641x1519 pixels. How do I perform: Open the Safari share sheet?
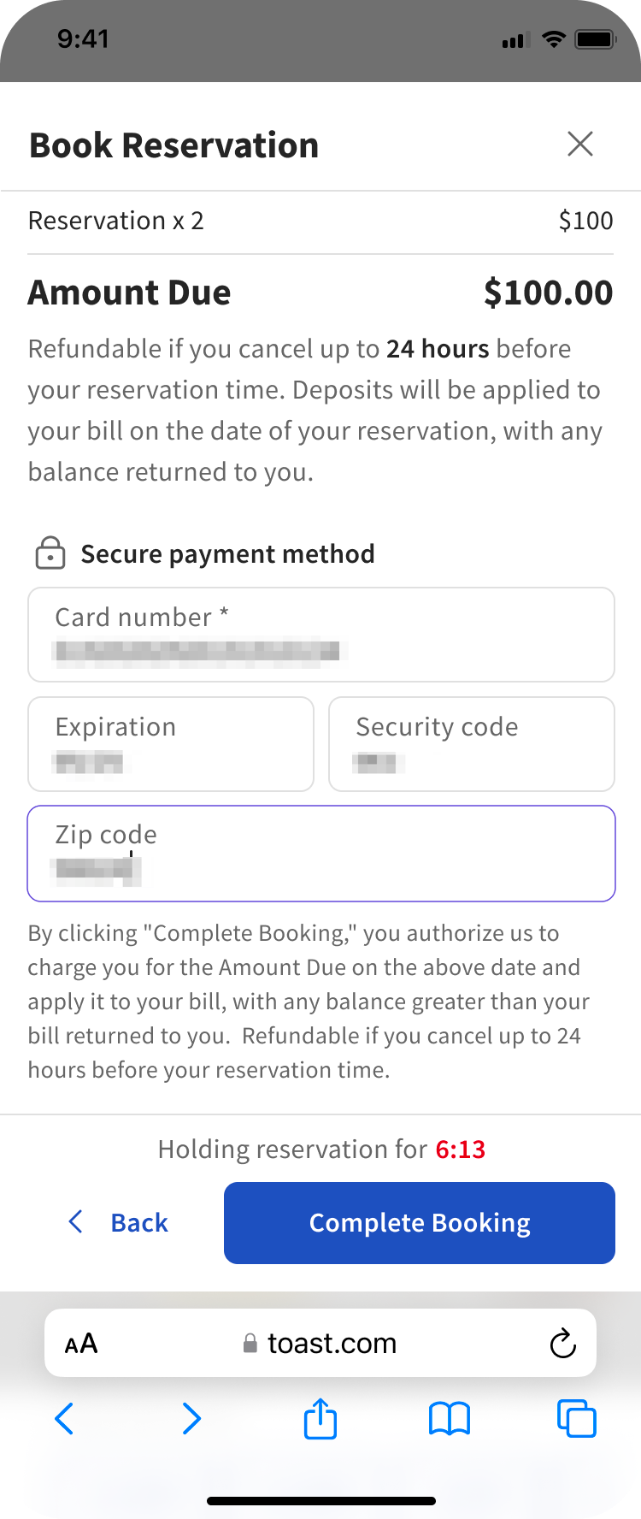pos(320,1419)
